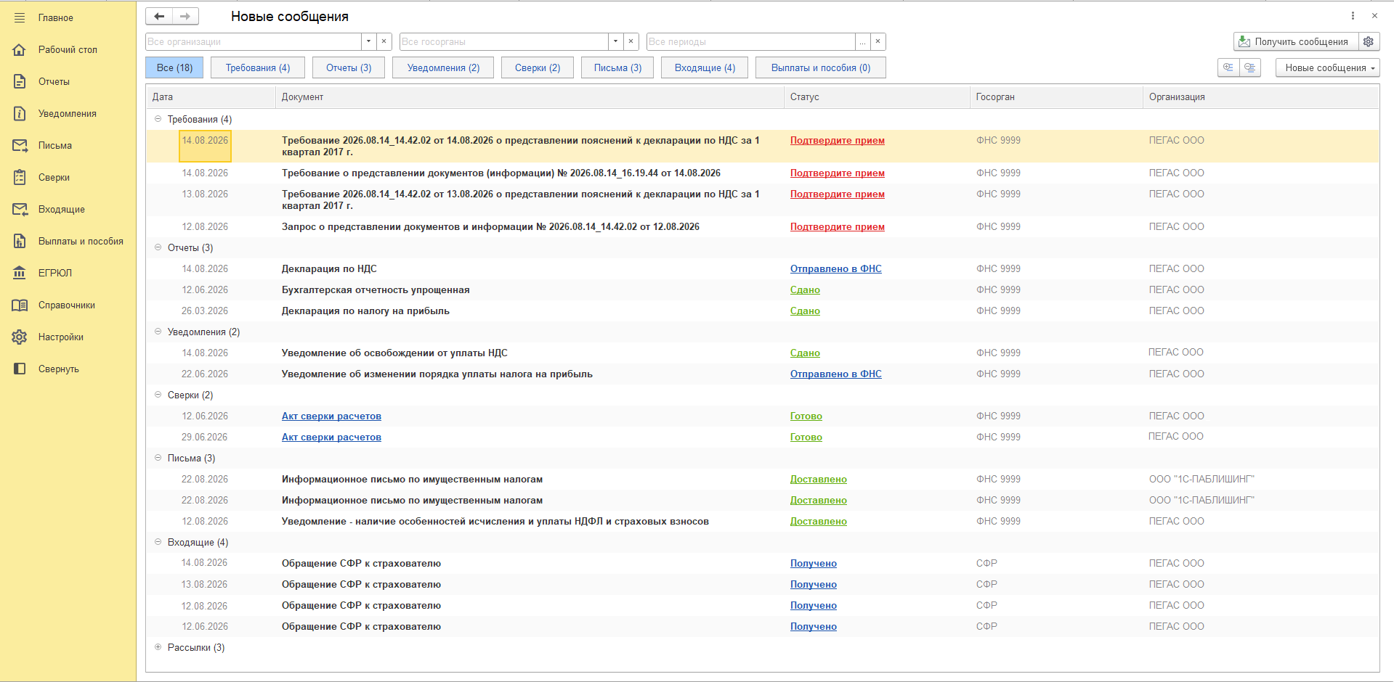Open settings gear beside Получить сообщения
This screenshot has width=1394, height=682.
1369,41
